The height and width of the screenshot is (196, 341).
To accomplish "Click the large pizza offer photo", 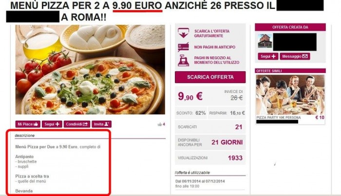I will pos(90,70).
